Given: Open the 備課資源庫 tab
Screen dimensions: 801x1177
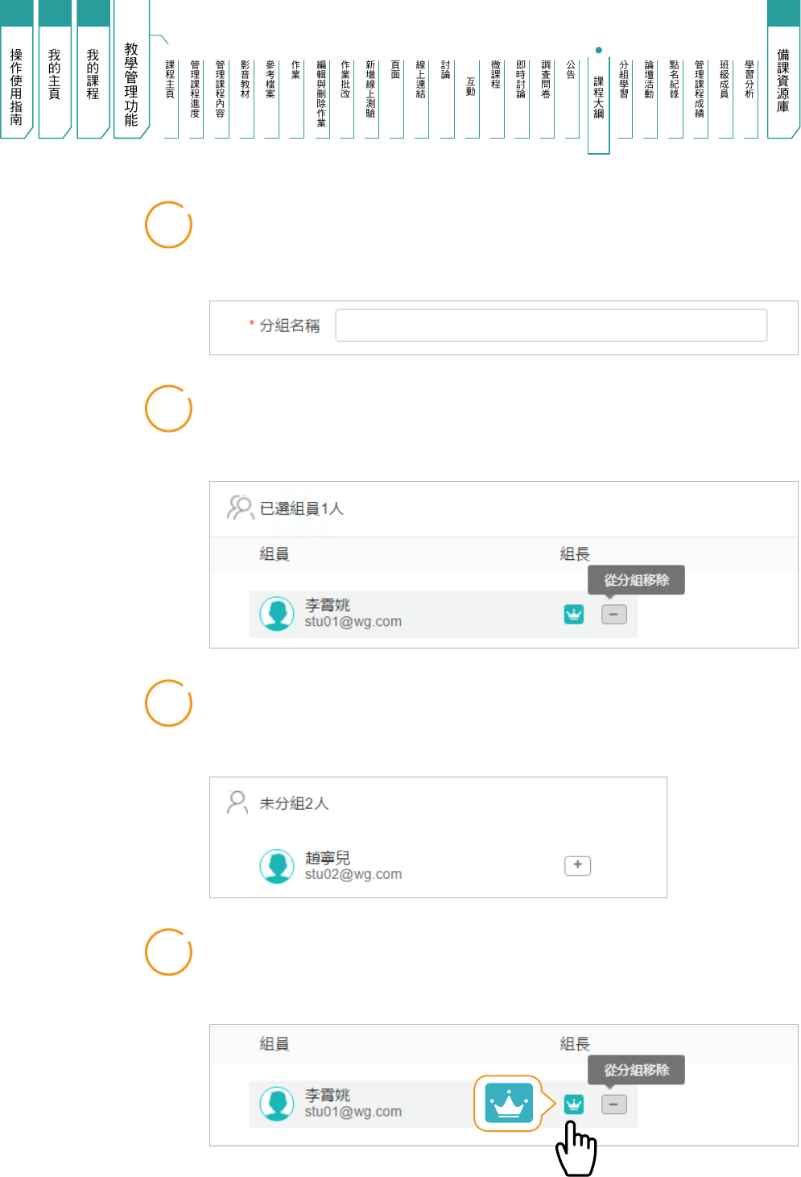Looking at the screenshot, I should 782,81.
